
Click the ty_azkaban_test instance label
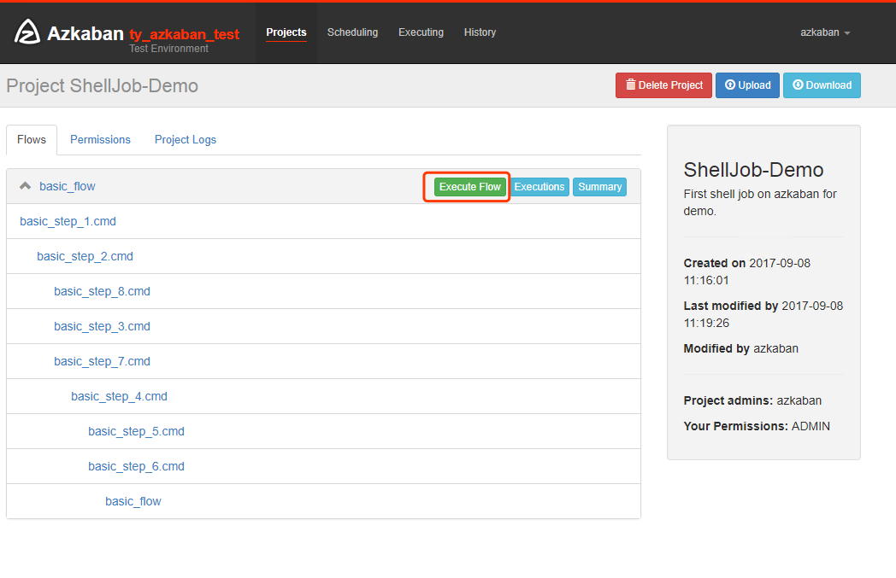(184, 34)
